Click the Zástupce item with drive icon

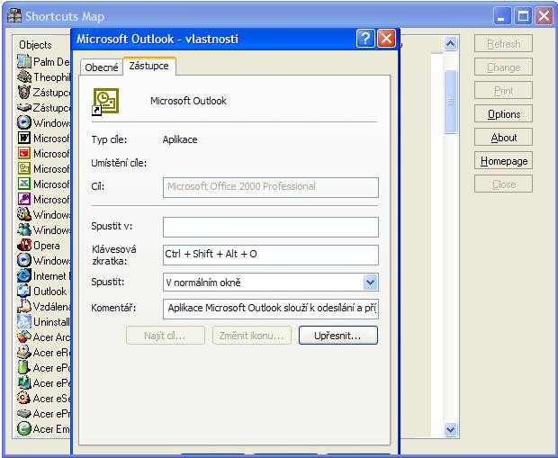tap(24, 107)
